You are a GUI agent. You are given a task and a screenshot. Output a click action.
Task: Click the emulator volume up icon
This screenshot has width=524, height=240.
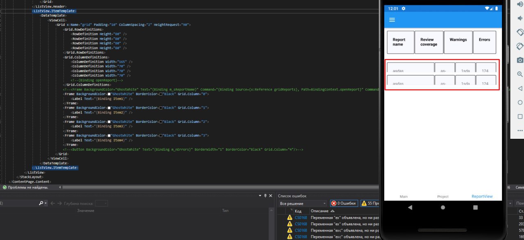coord(520,5)
